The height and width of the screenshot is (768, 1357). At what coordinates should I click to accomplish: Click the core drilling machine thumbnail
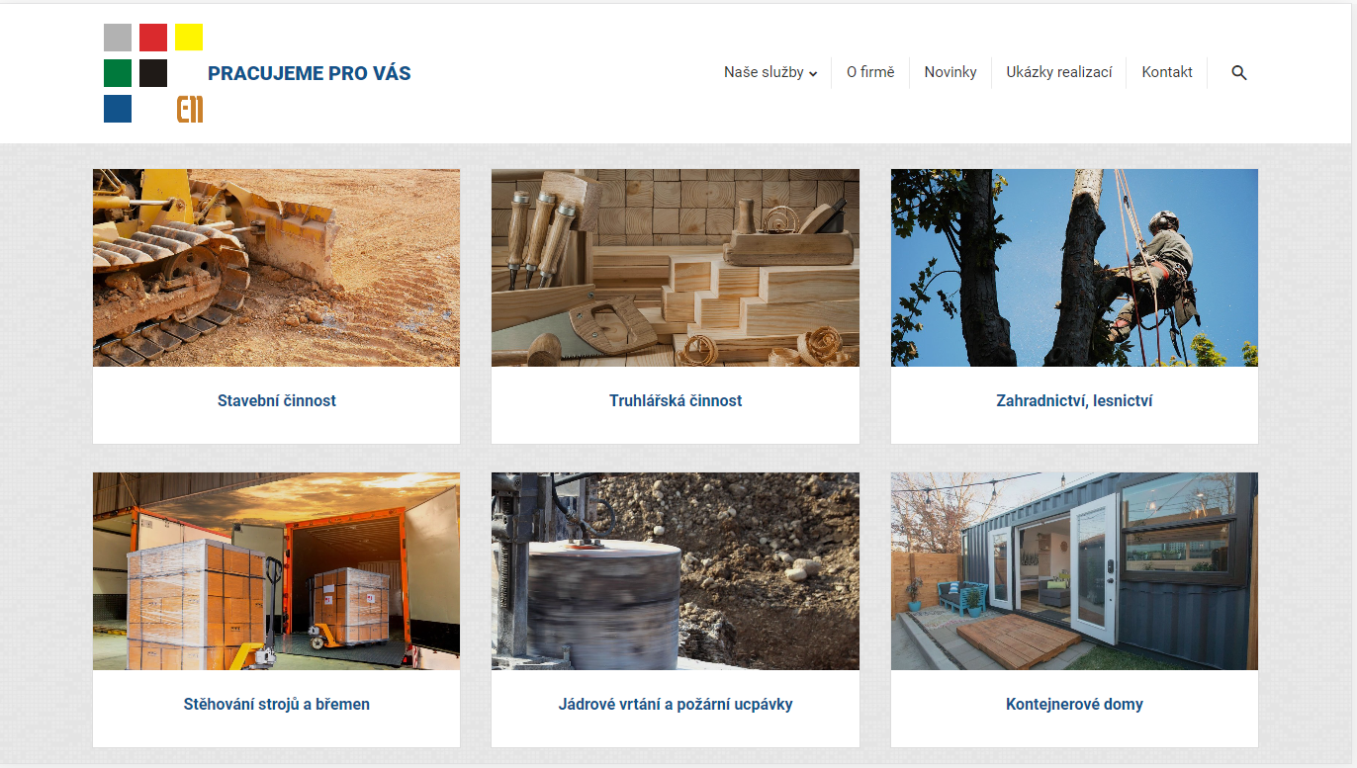coord(676,571)
